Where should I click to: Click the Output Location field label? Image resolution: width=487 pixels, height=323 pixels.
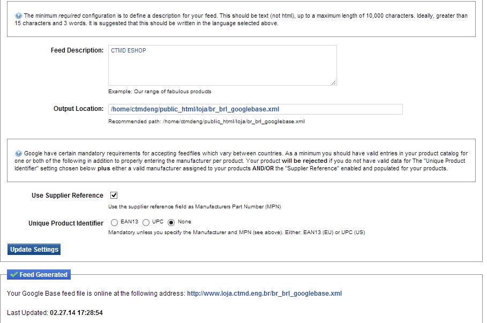point(78,109)
